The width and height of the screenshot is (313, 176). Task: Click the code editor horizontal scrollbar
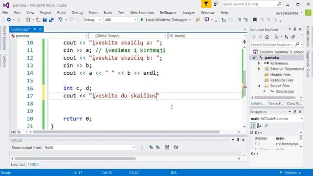tap(126, 132)
